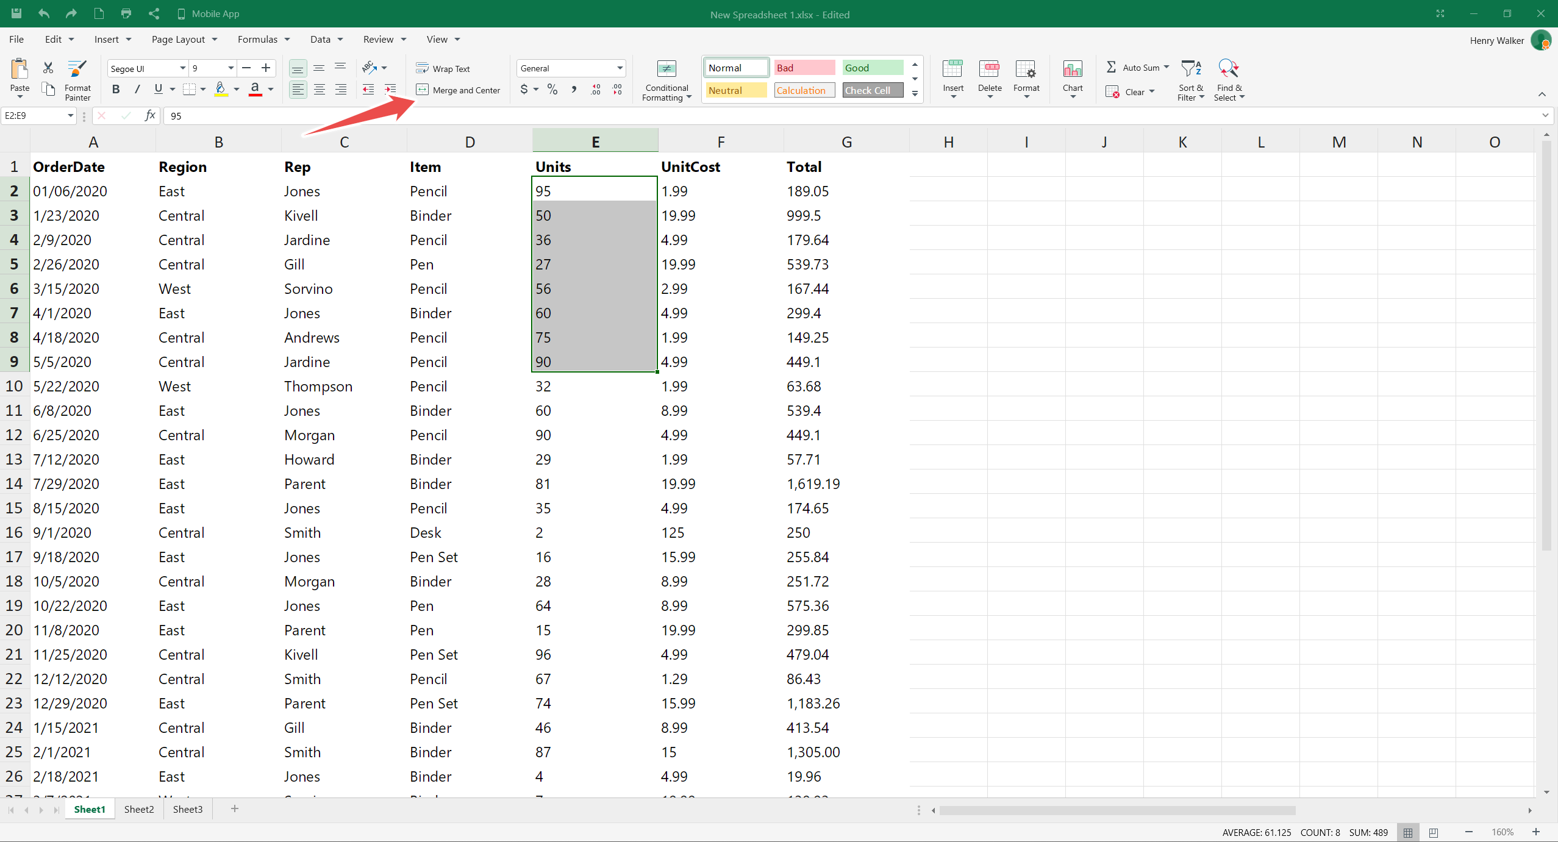Open the Name Box dropdown arrow

[71, 116]
